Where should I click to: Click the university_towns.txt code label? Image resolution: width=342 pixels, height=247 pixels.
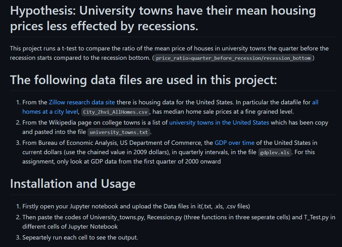pyautogui.click(x=119, y=132)
